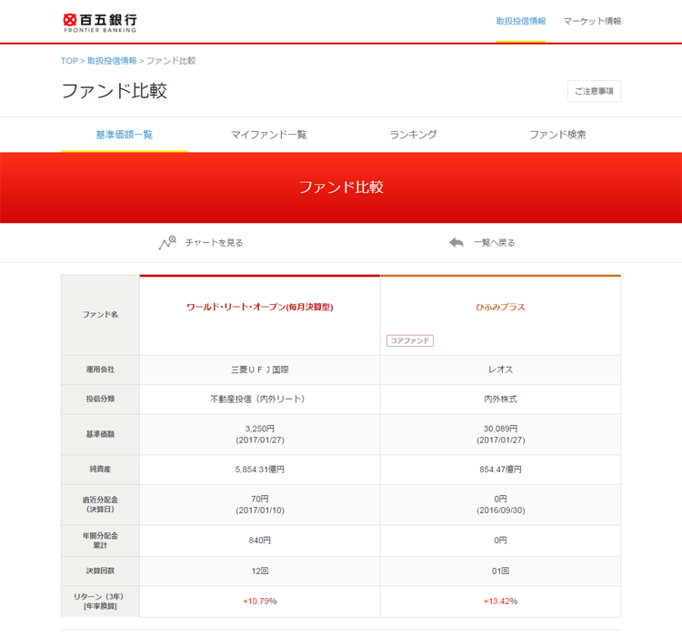Click the 01回 settlement count value
The width and height of the screenshot is (682, 637).
click(x=500, y=571)
